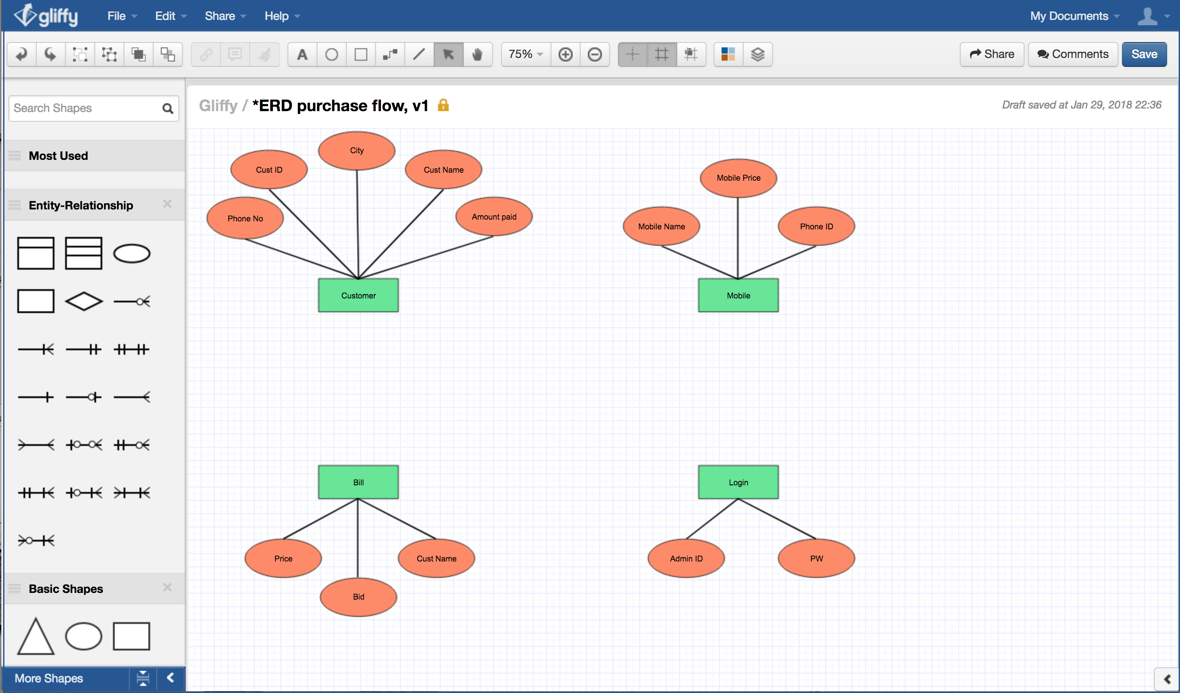Select the hand/pan tool
Screen dimensions: 1180x693
pyautogui.click(x=479, y=54)
